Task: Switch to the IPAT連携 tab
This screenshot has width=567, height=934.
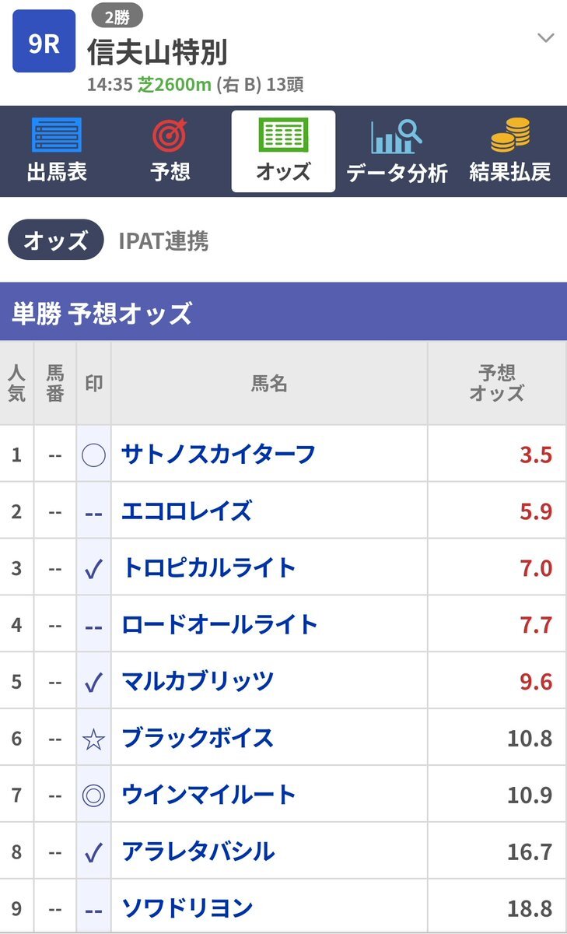Action: [163, 241]
